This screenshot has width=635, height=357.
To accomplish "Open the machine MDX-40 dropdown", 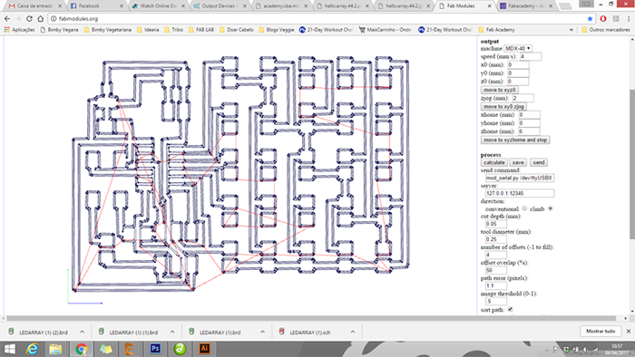I will [518, 48].
